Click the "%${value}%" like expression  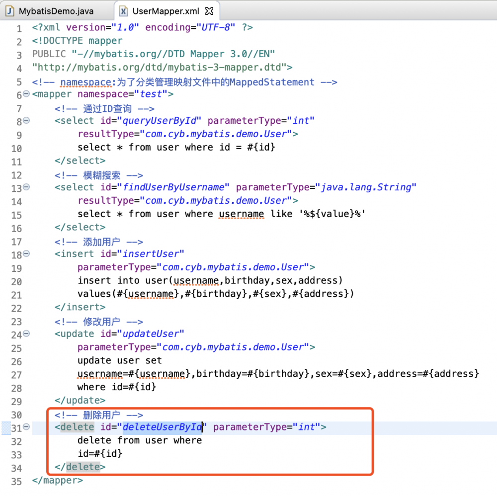click(x=332, y=214)
